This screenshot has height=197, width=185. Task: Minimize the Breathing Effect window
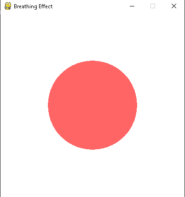pyautogui.click(x=132, y=6)
